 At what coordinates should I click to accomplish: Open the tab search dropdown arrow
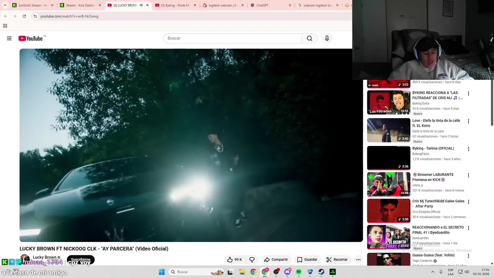pos(5,5)
